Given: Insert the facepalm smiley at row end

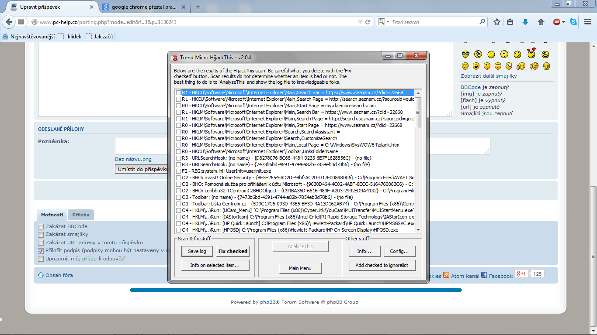Looking at the screenshot, I should (x=546, y=66).
